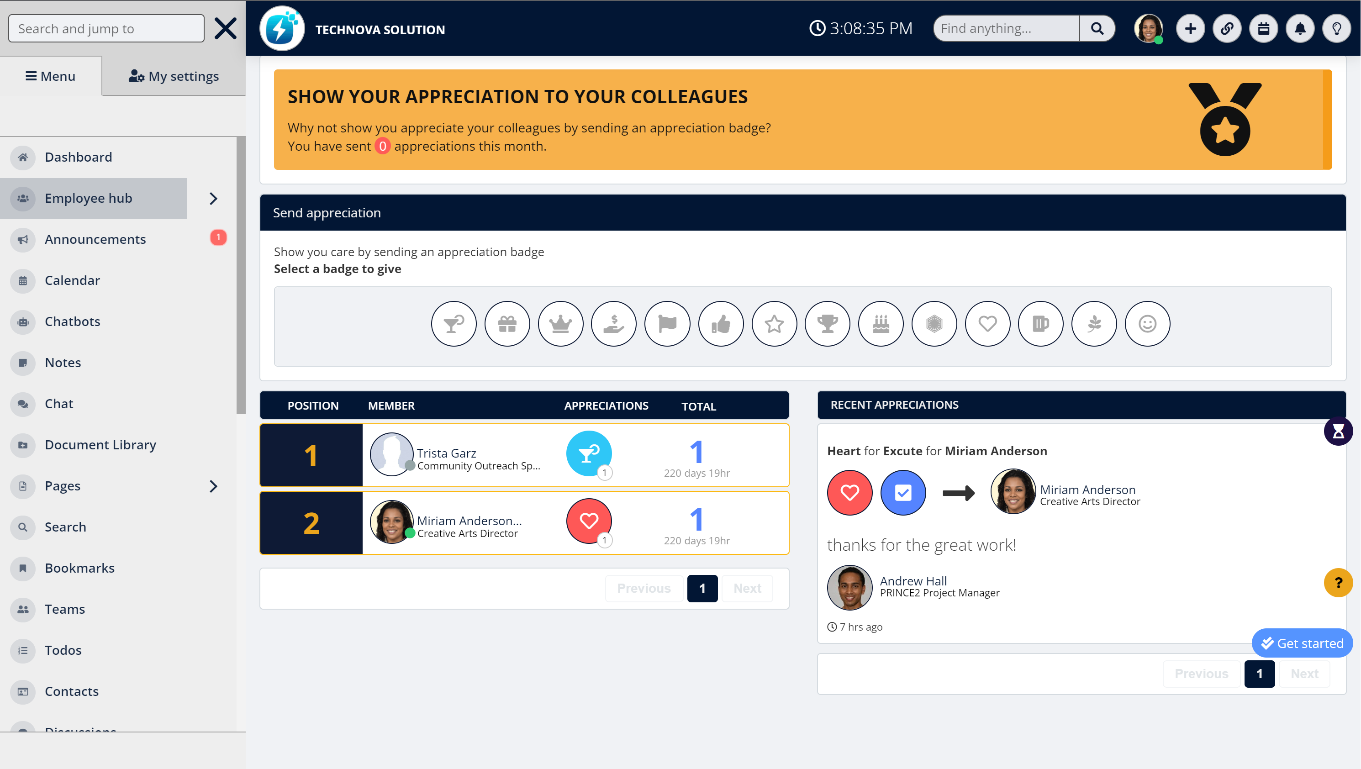Choose the beer mug badge
Screen dimensions: 1361x769
point(1040,324)
